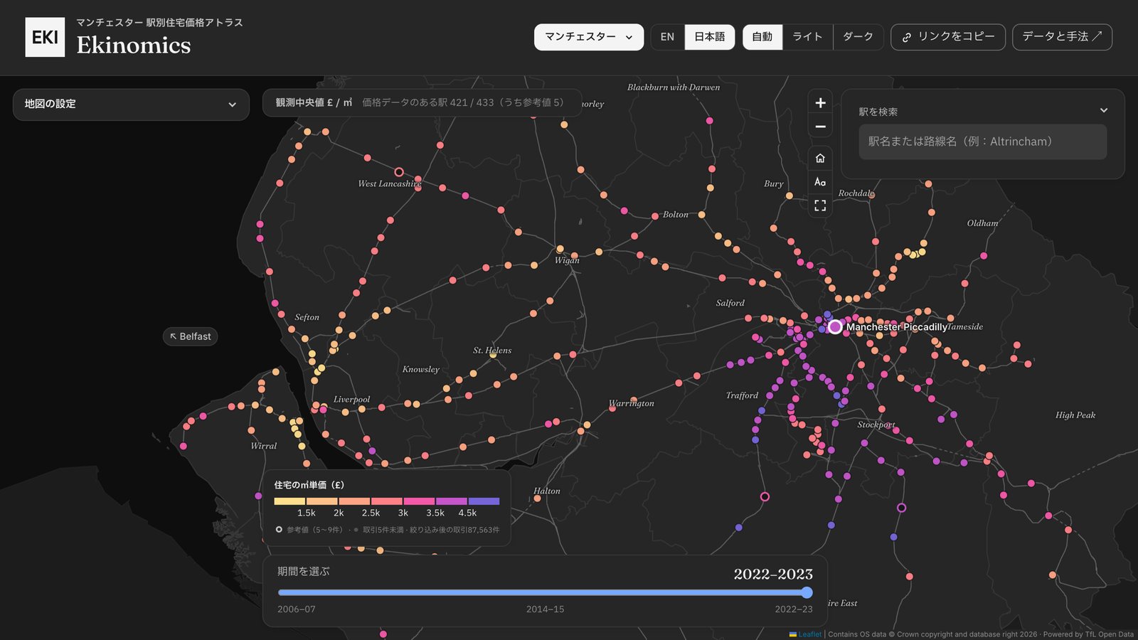
Task: Click the Ekinomics site title
Action: tap(134, 46)
